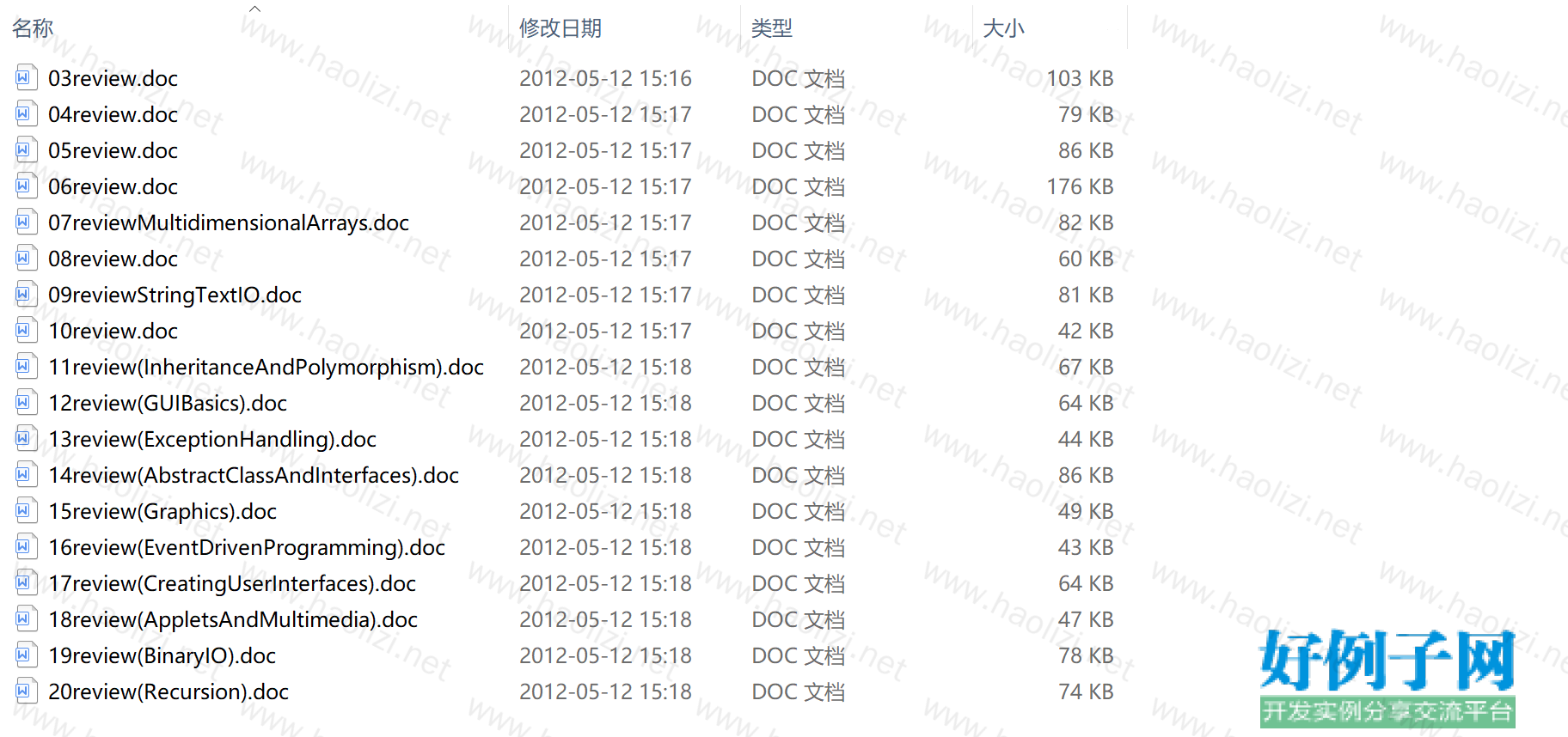
Task: Select 13review(ExceptionHandling).doc in the list
Action: [212, 439]
